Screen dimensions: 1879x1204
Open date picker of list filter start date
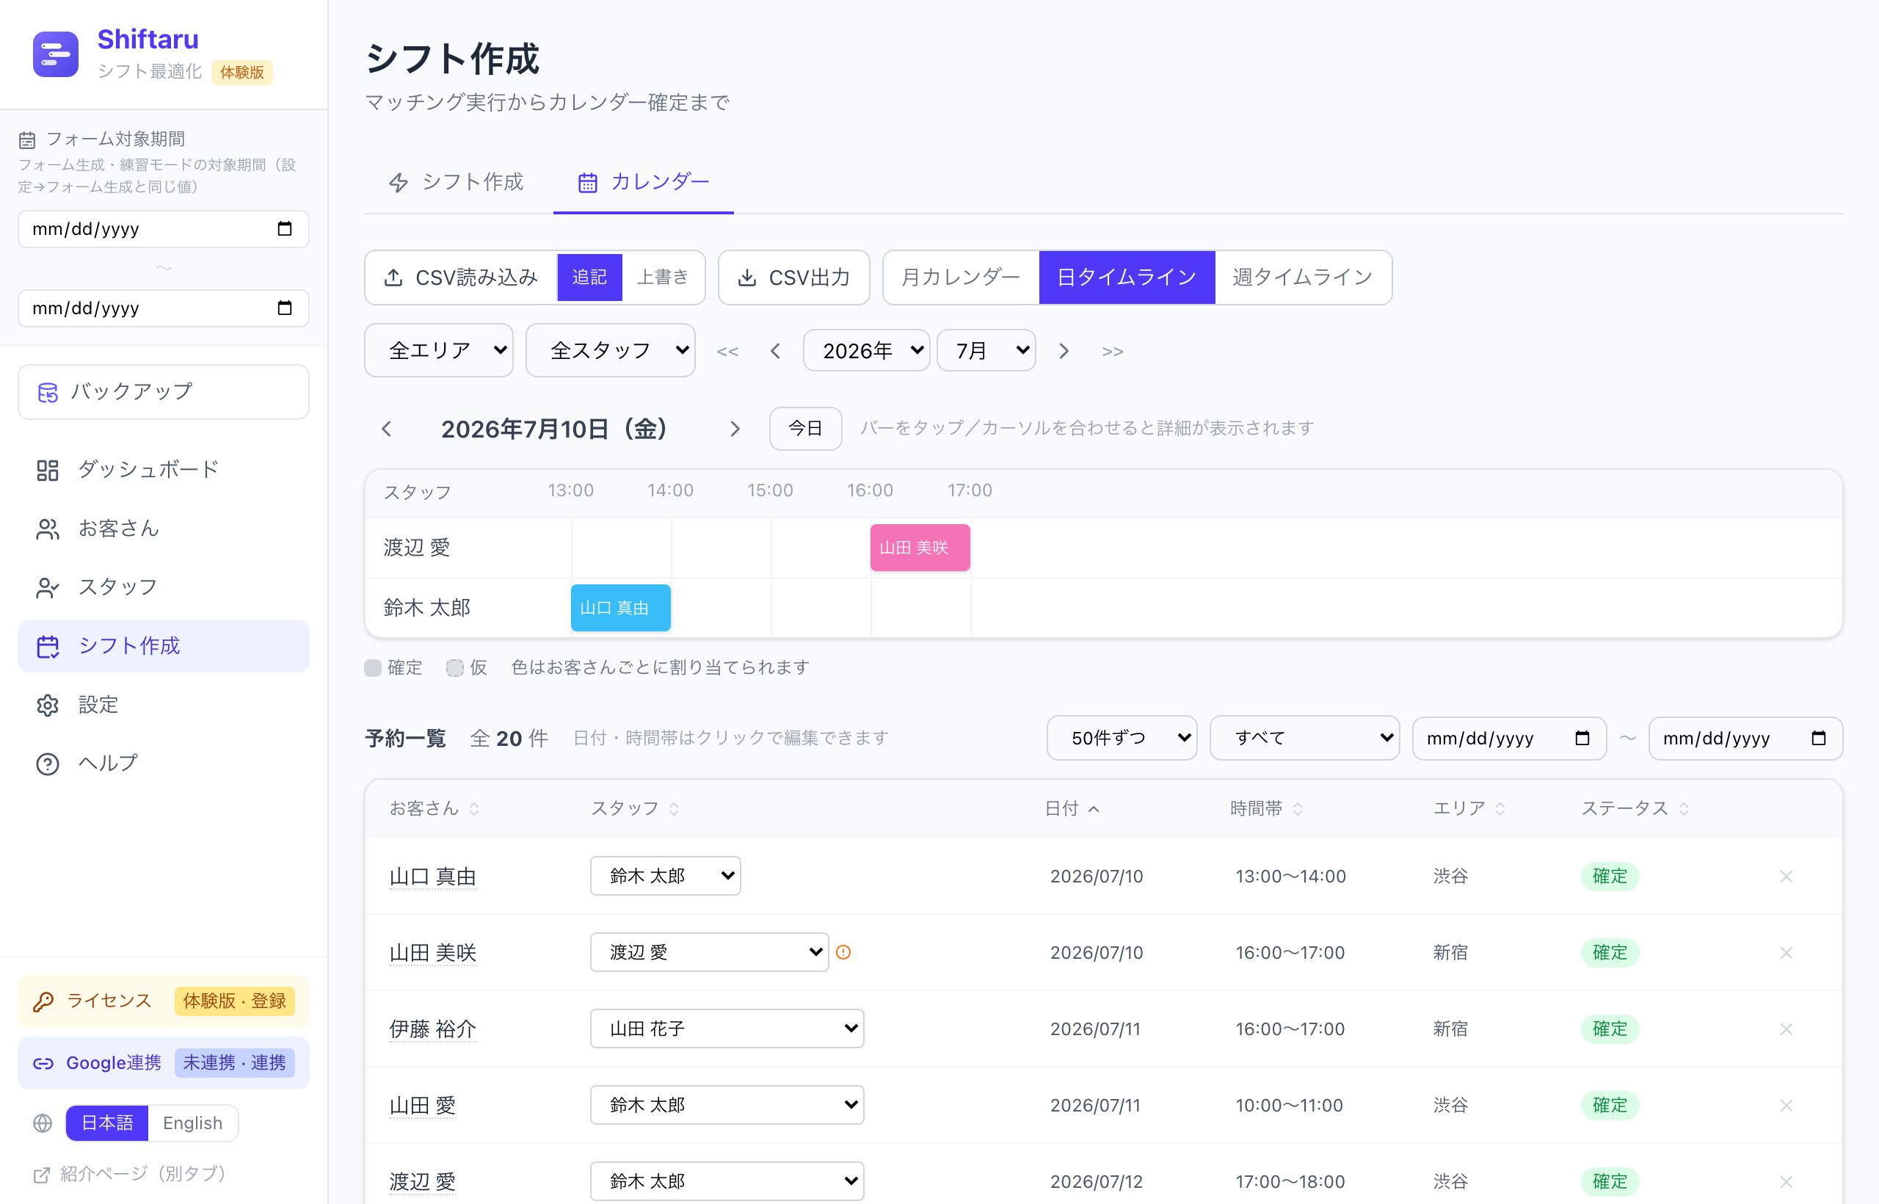[x=1582, y=738]
